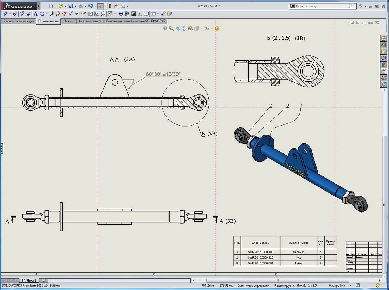Insert a Geometric Tolerance frame
Image resolution: width=389 pixels, height=290 pixels.
pos(91,14)
